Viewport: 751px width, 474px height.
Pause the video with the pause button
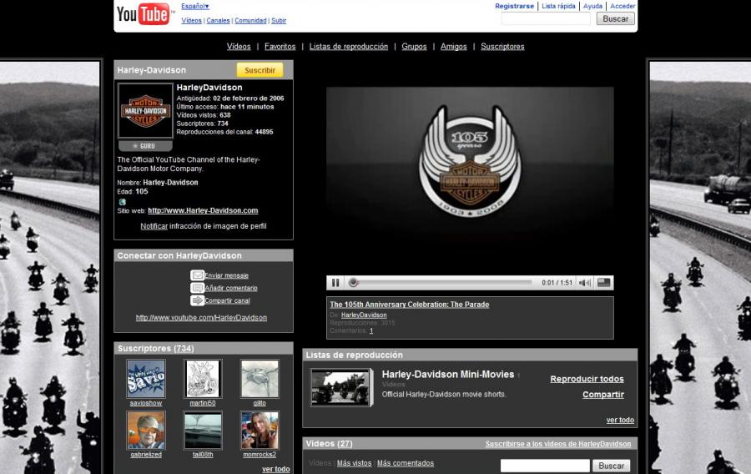pos(335,283)
